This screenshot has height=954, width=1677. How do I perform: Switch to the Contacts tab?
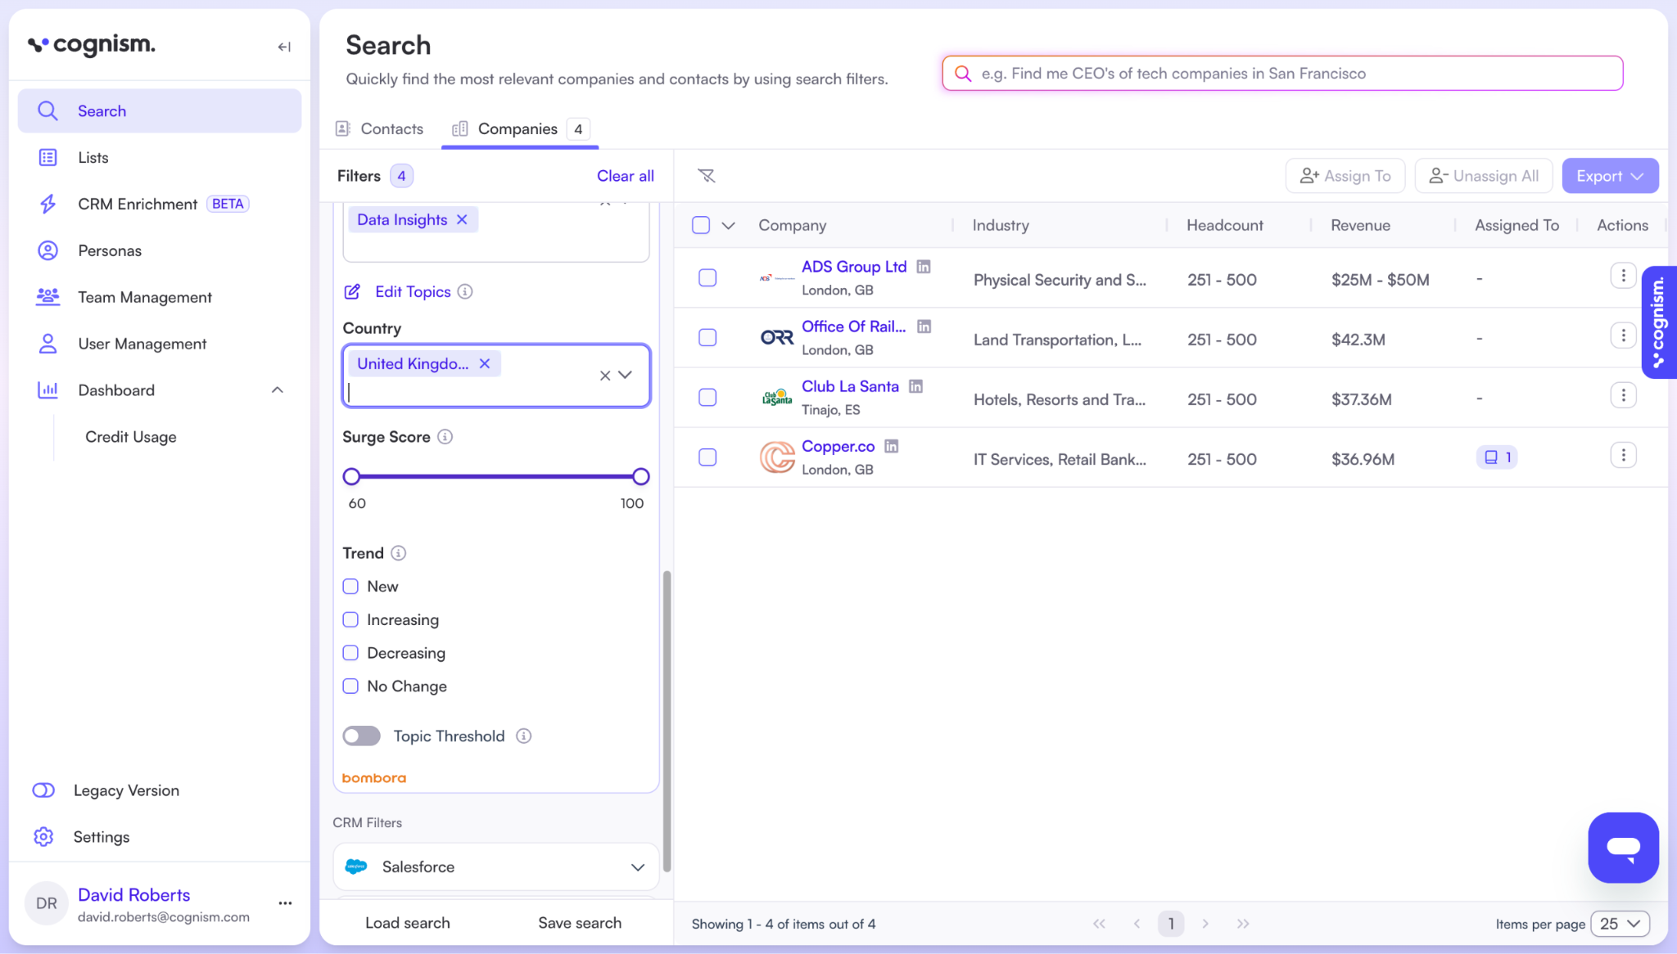click(379, 129)
